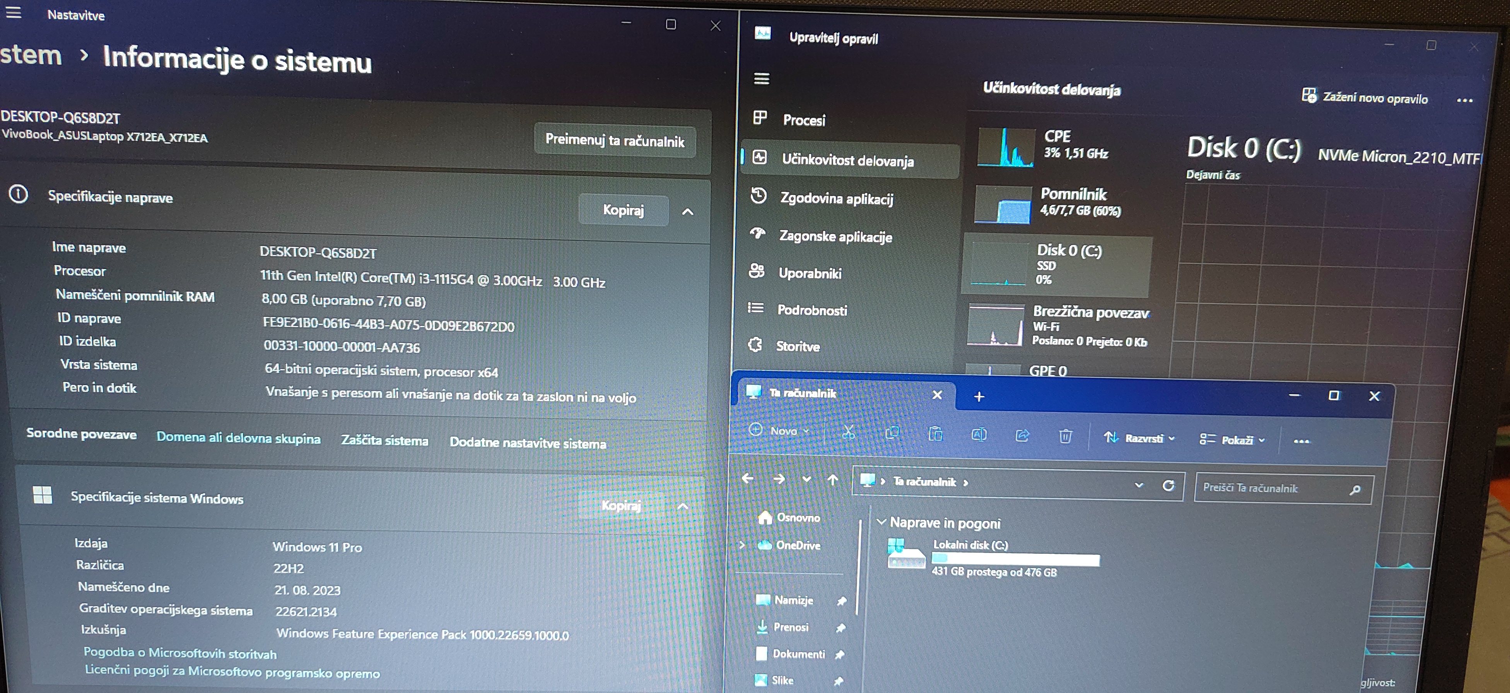Expand address bar history dropdown
The image size is (1510, 693).
coord(1138,485)
